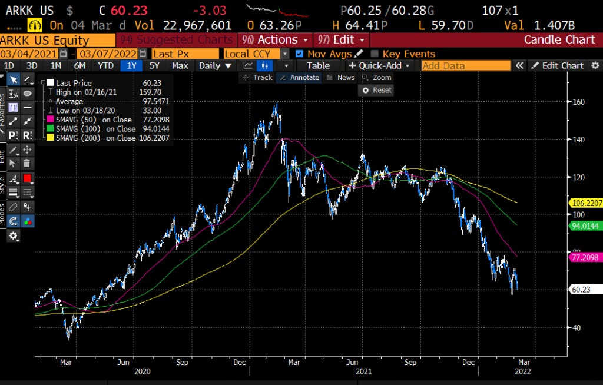This screenshot has width=603, height=385.
Task: Open the Quick-Add dropdown
Action: (379, 66)
